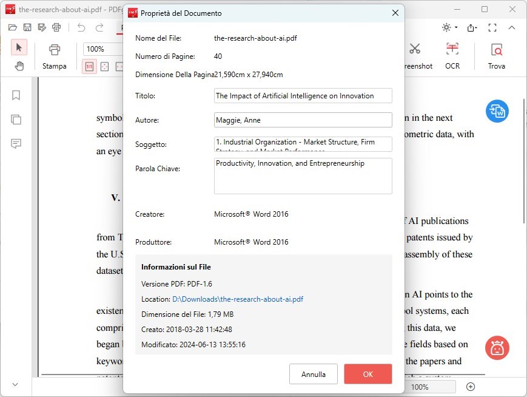527x397 pixels.
Task: Run OCR on the document
Action: (452, 55)
